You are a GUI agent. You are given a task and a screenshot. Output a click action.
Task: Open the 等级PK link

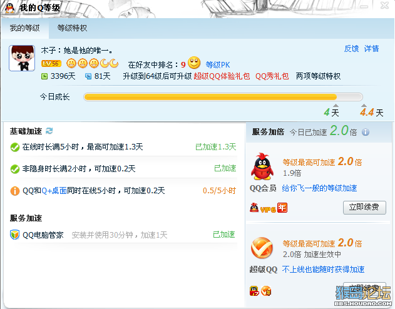218,65
